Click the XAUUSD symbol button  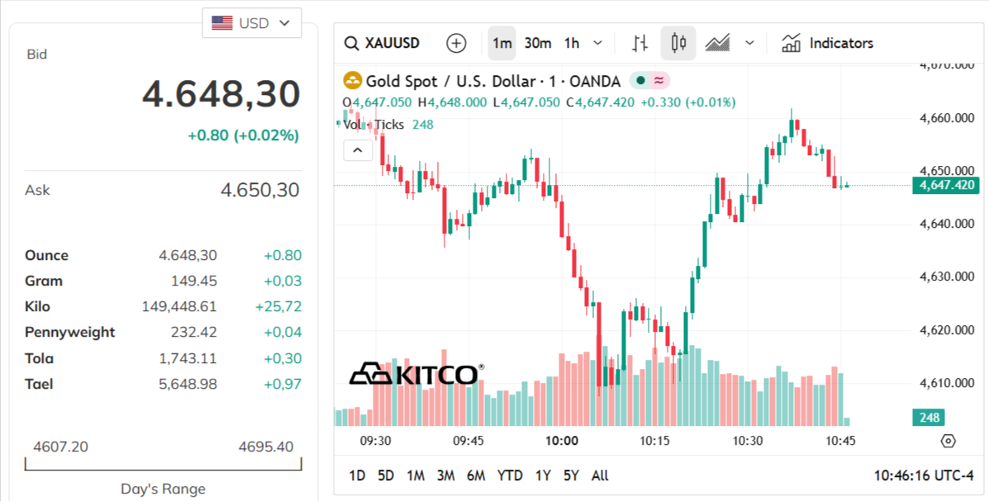coord(394,42)
